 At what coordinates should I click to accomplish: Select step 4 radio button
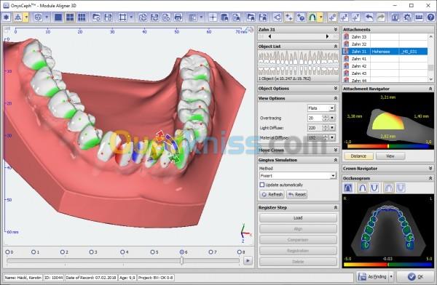[x=122, y=252]
